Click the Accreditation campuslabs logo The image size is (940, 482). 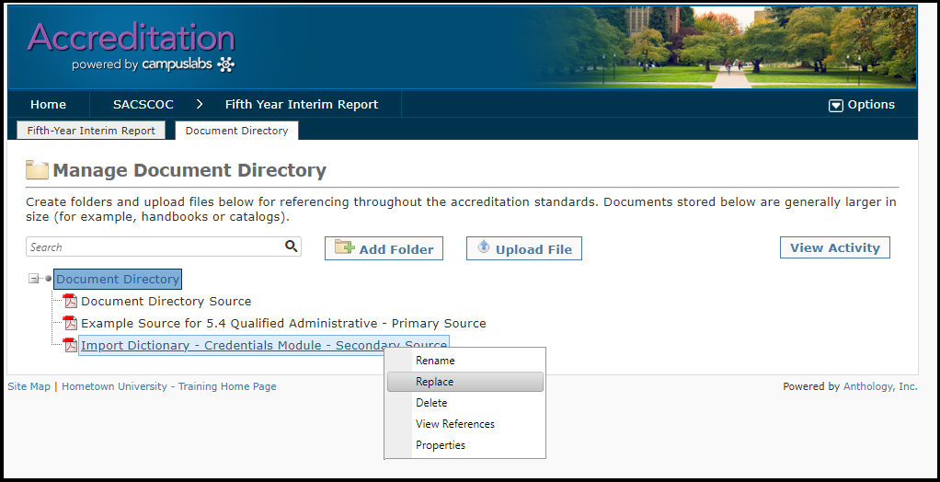(132, 46)
